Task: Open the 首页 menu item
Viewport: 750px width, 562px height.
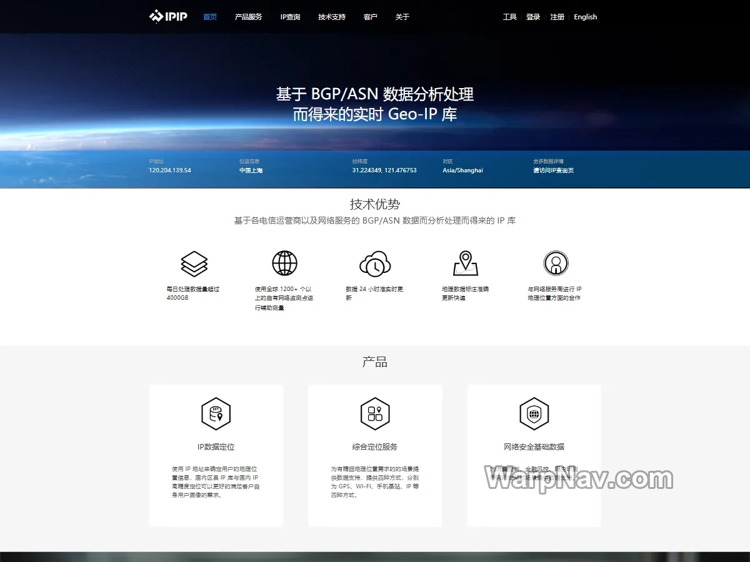Action: (210, 17)
